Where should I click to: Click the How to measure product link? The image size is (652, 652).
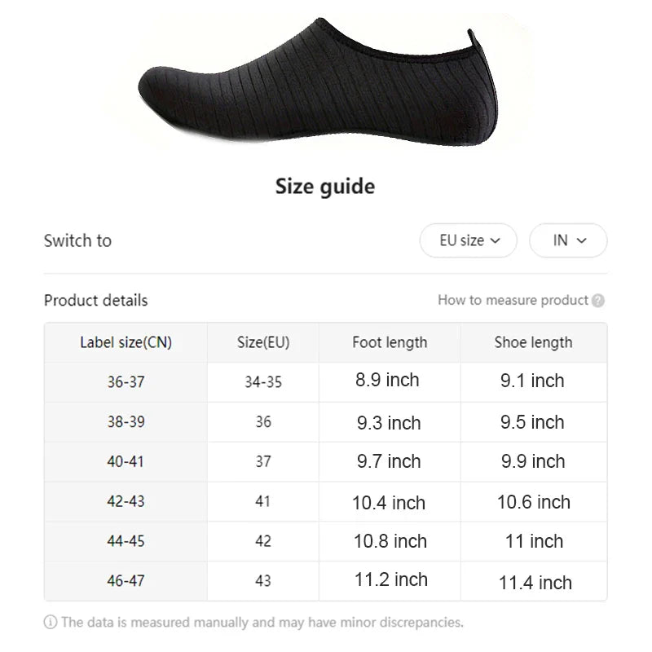pos(513,300)
